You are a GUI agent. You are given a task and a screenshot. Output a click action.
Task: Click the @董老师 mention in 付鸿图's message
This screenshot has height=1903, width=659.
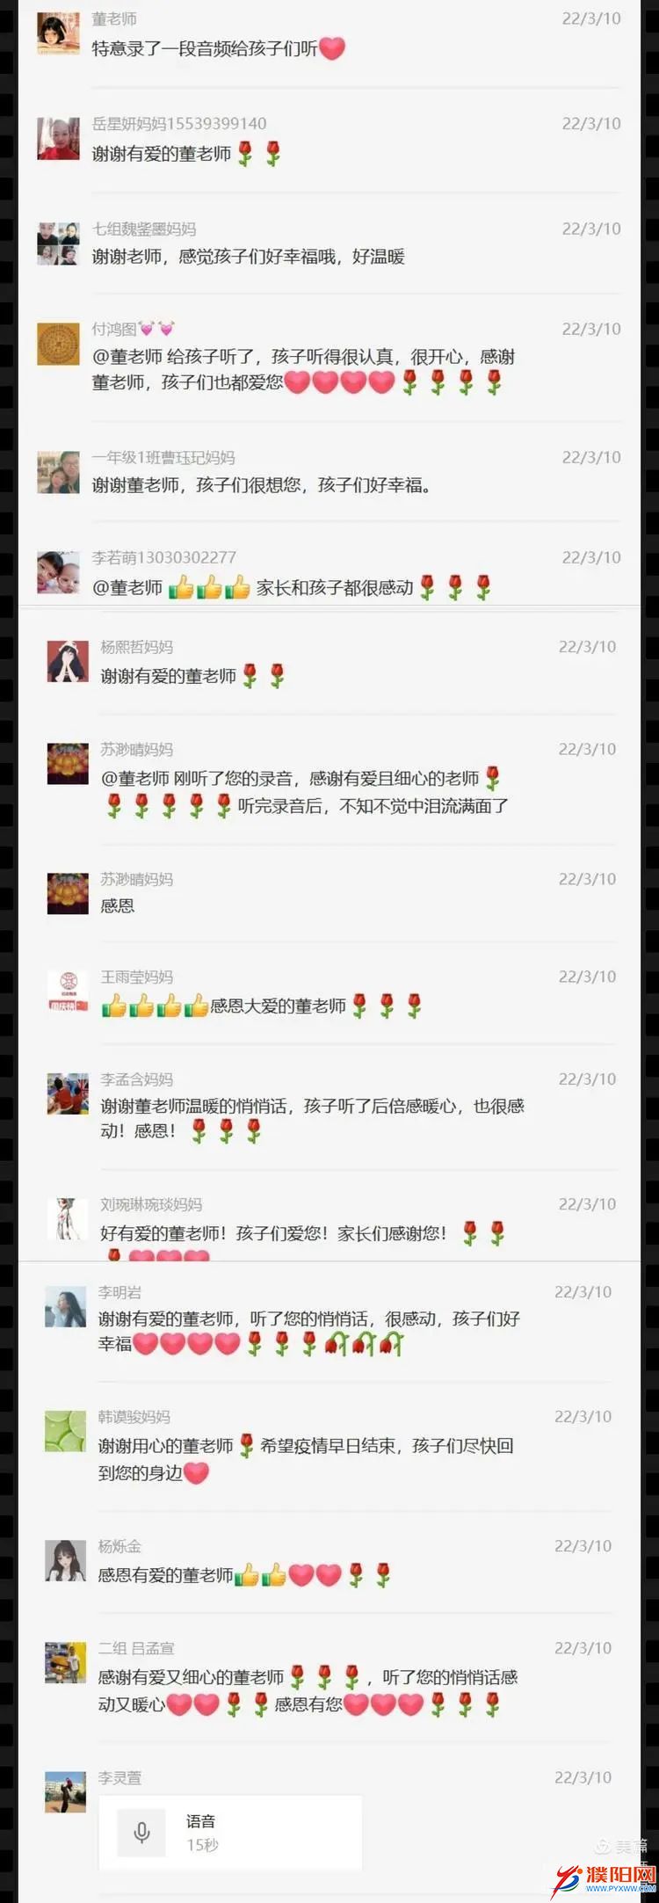127,357
